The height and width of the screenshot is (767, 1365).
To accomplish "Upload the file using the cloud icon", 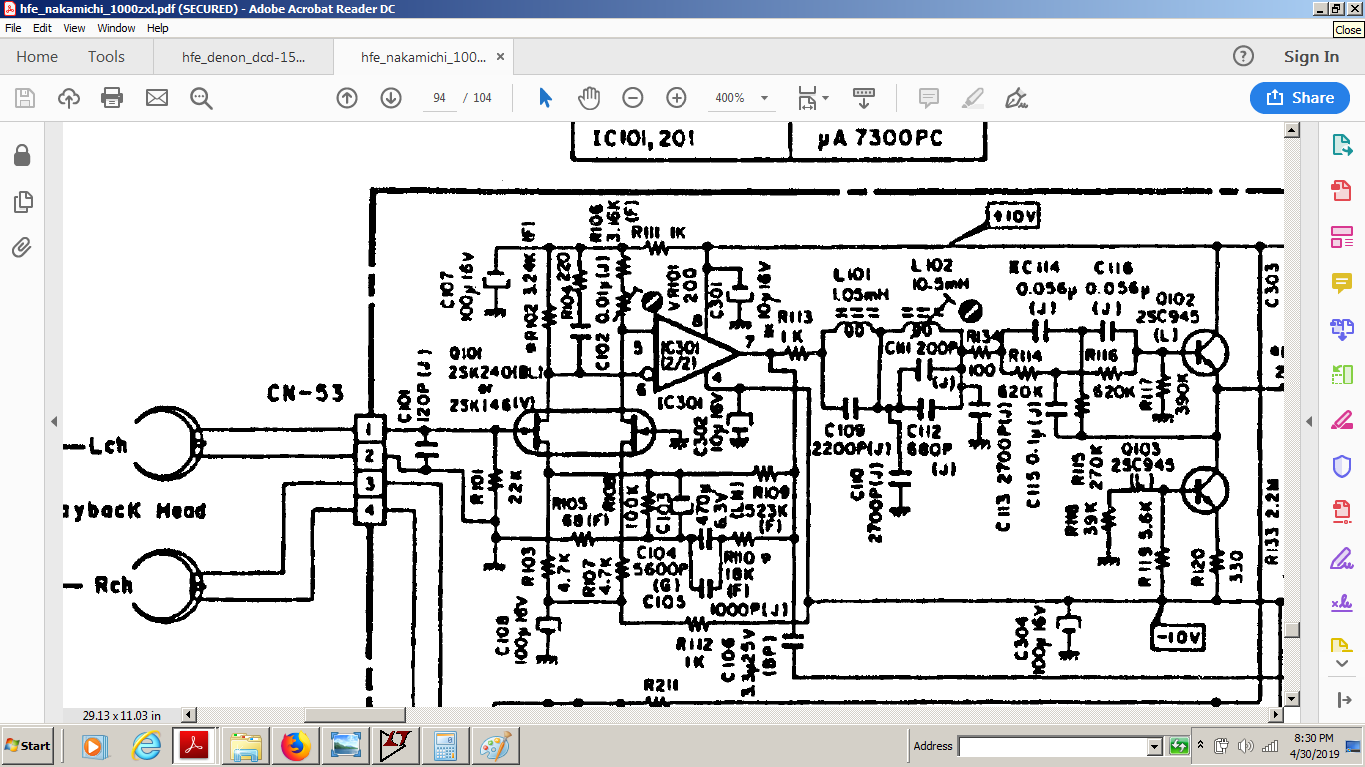I will point(69,98).
